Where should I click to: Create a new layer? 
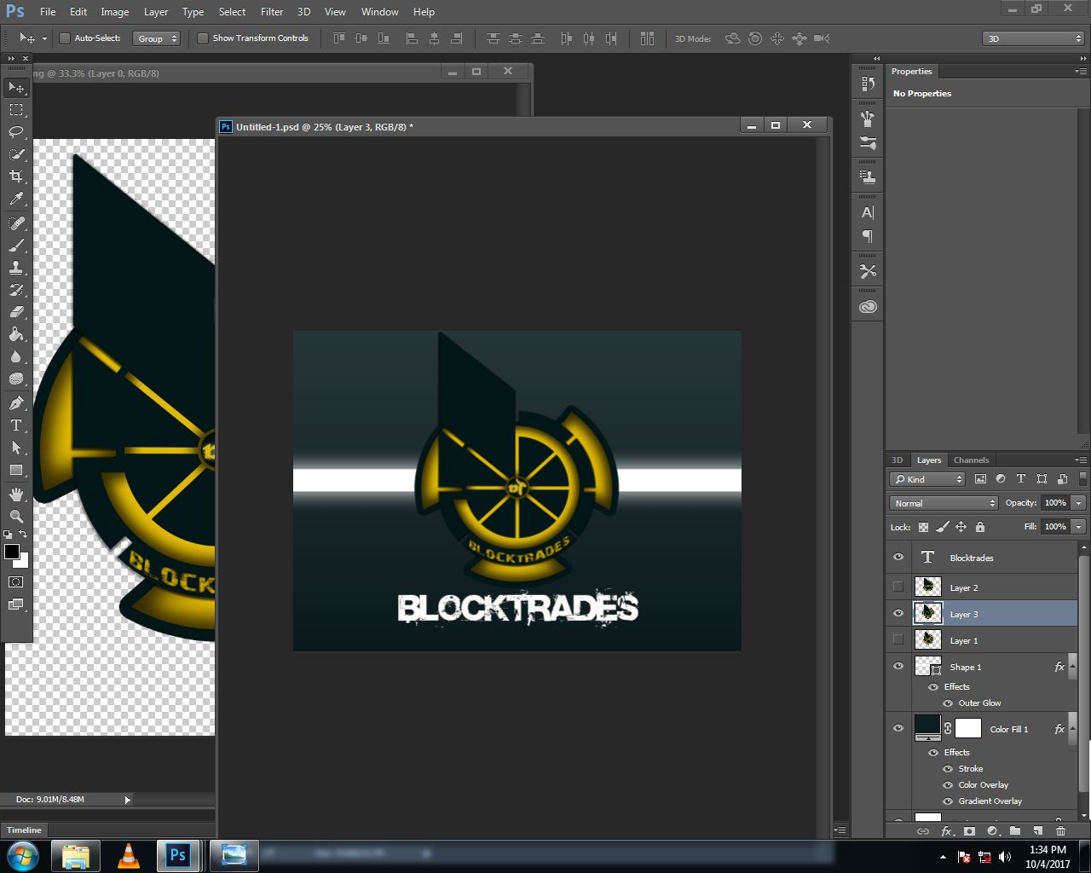coord(1037,831)
